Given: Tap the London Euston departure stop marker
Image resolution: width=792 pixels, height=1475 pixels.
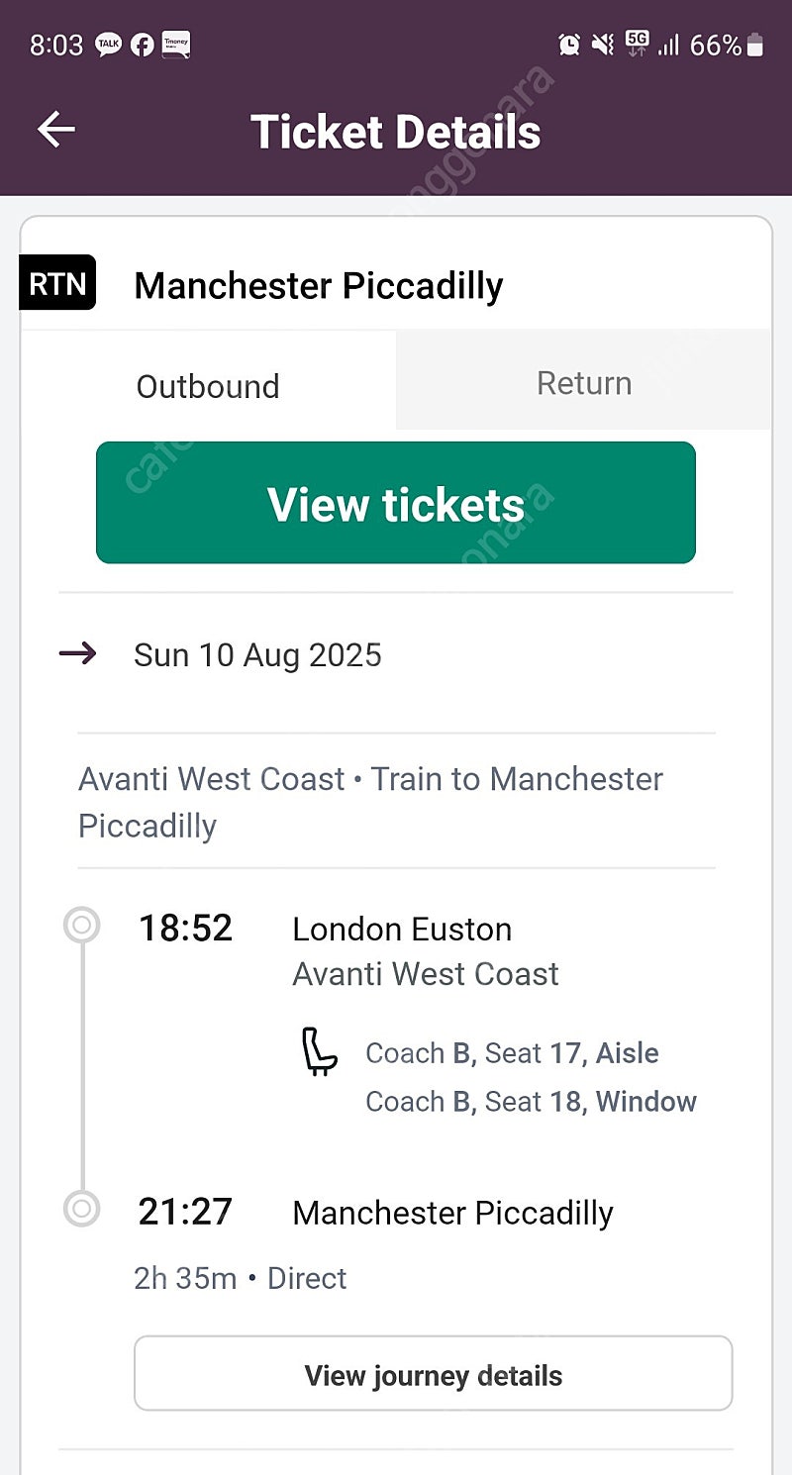Looking at the screenshot, I should tap(82, 927).
